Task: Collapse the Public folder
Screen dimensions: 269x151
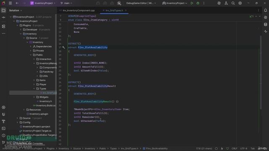Action: (x=31, y=55)
